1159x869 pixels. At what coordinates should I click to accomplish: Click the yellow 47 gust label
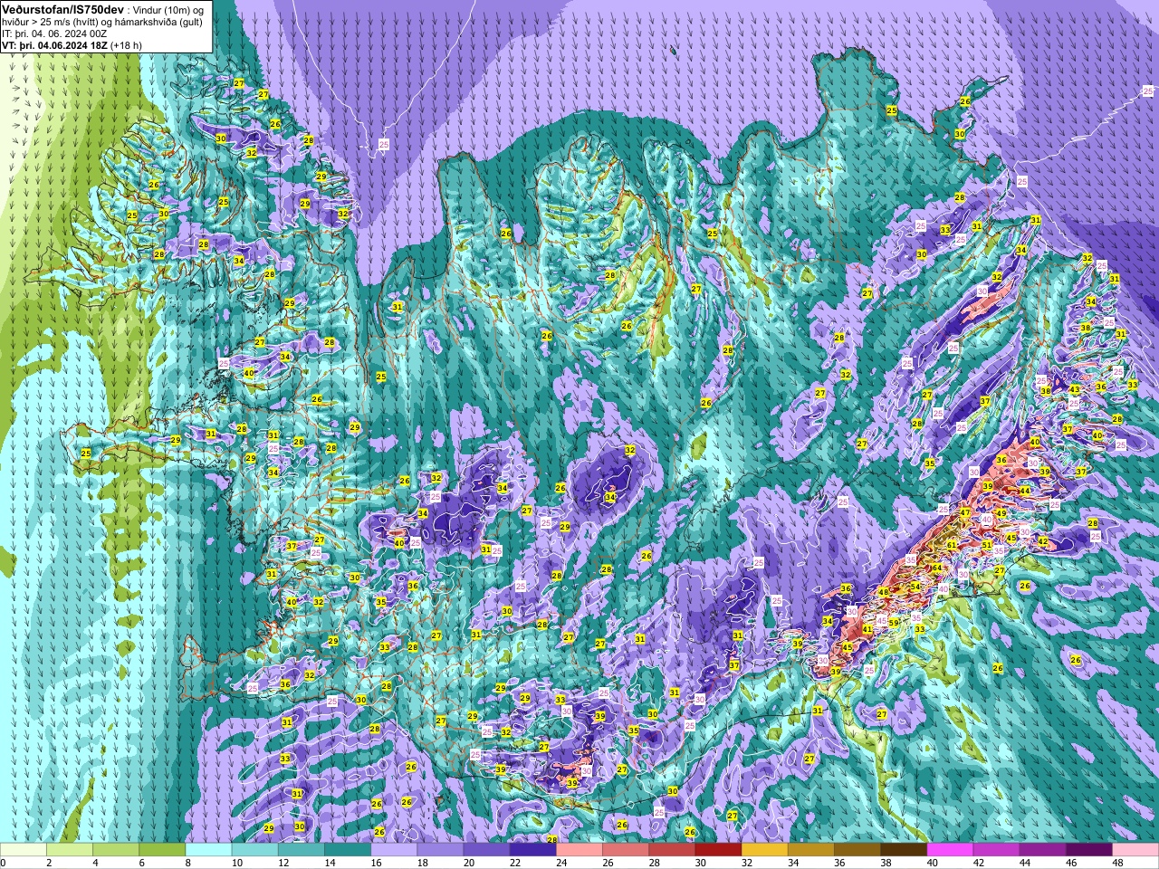pyautogui.click(x=964, y=512)
